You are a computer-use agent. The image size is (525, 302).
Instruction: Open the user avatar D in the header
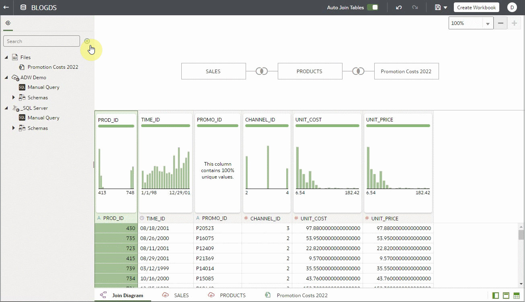(x=512, y=7)
